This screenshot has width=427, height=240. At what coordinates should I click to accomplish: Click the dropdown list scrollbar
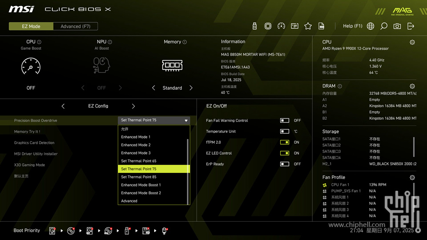pyautogui.click(x=188, y=171)
